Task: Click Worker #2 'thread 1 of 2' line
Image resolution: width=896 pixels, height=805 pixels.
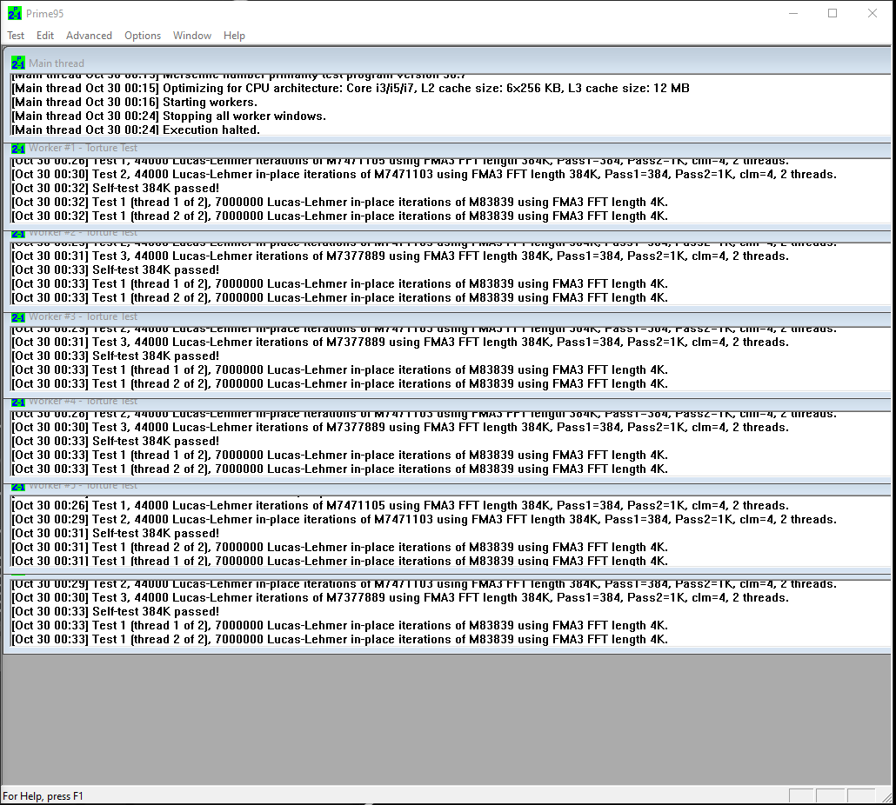Action: 339,283
